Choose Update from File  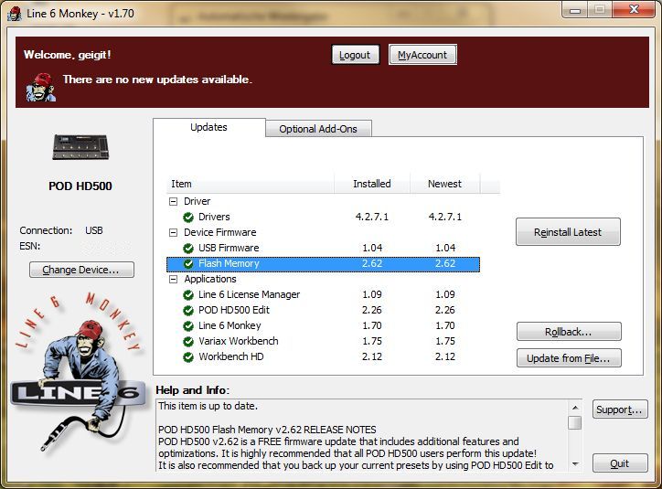tap(569, 358)
